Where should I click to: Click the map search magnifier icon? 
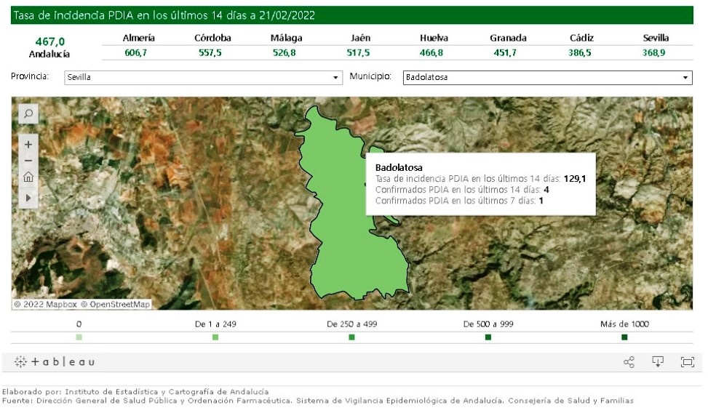tap(28, 113)
